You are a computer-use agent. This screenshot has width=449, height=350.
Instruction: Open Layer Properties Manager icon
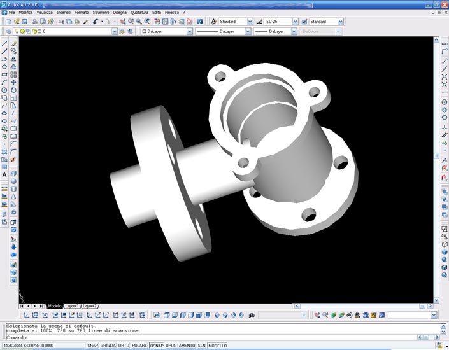8,31
